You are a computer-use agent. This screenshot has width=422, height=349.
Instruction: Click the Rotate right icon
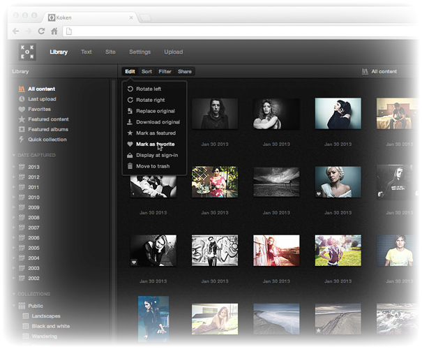point(130,100)
